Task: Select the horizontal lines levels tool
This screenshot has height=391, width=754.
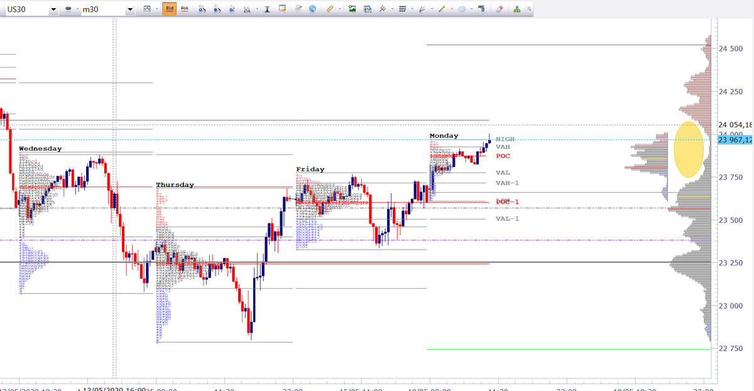Action: tap(402, 9)
